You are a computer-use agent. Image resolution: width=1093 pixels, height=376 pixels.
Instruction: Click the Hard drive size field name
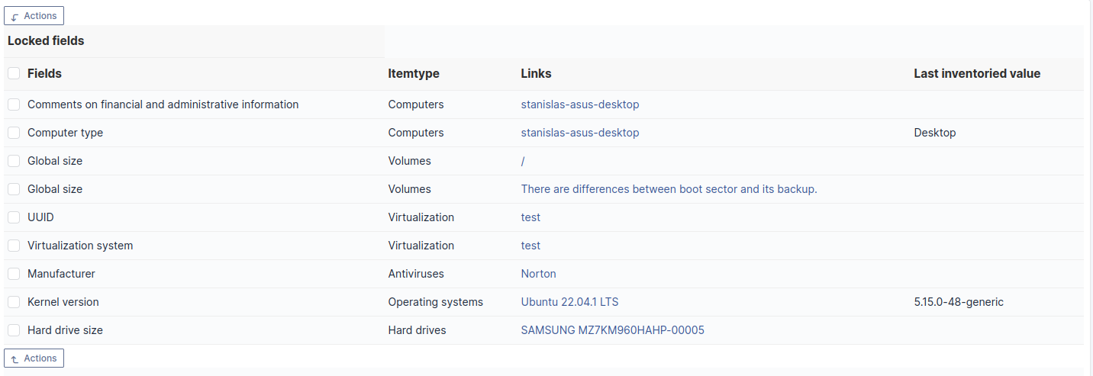[65, 330]
